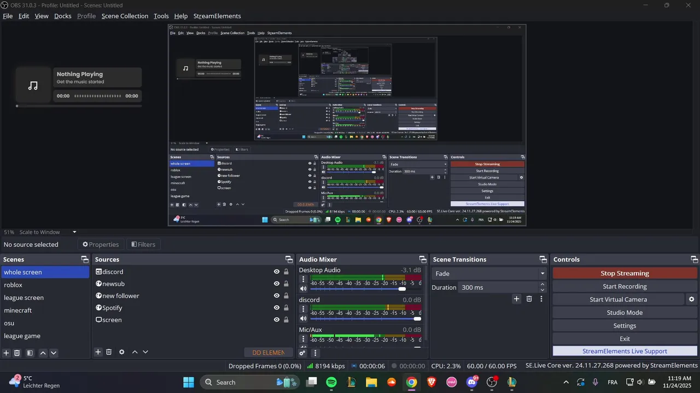Screen dimensions: 700x393
Task: Toggle lock on newsub source
Action: click(286, 284)
